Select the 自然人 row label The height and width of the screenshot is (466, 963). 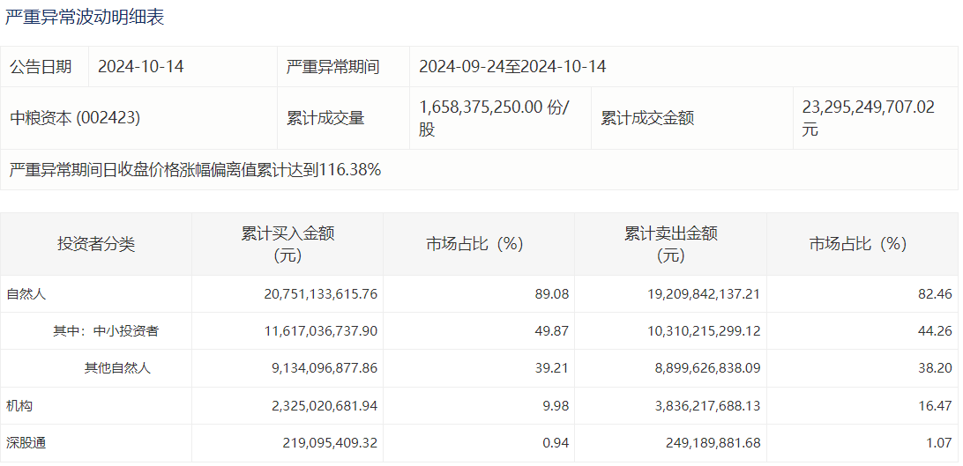[x=26, y=294]
